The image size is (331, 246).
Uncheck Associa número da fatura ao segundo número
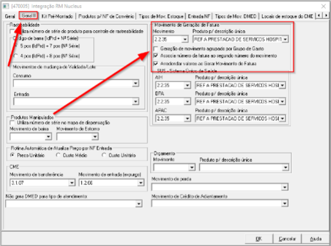pyautogui.click(x=156, y=56)
